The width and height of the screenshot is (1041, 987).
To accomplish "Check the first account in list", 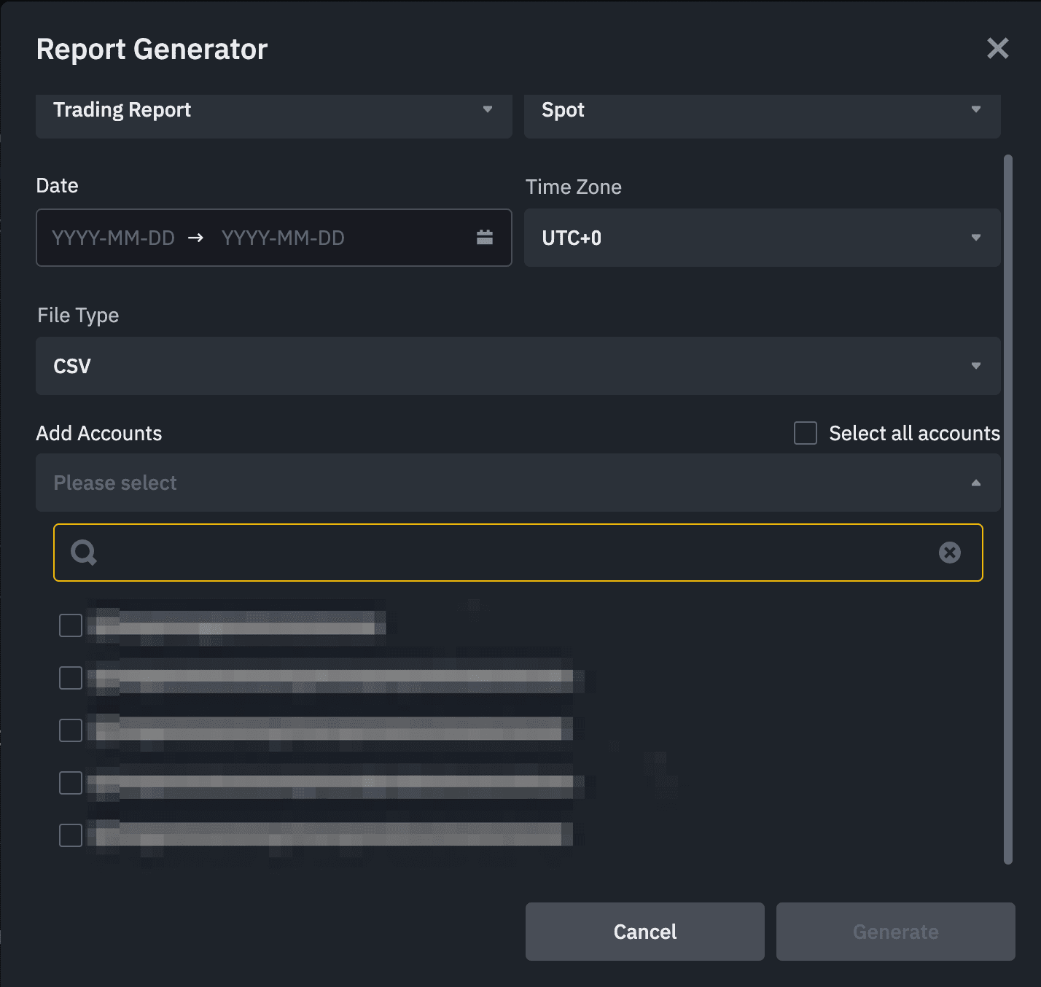I will 71,625.
